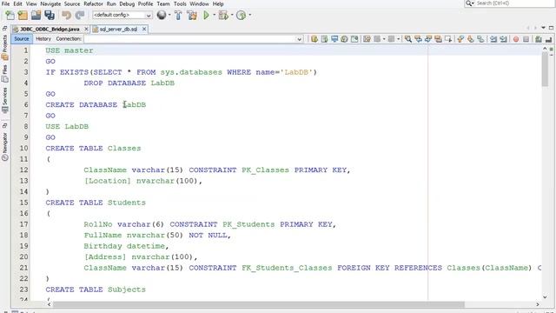Click the Uncomment lines icon
The image size is (556, 313).
[x=548, y=39]
